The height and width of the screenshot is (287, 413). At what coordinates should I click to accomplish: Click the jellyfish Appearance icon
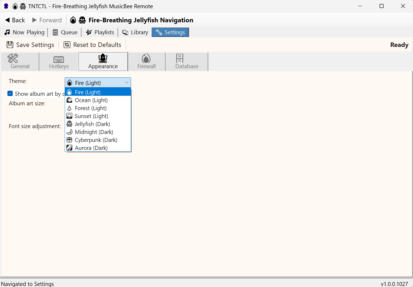coord(103,58)
